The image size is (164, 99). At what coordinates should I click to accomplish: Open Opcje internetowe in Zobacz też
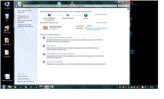pyautogui.click(x=23, y=79)
